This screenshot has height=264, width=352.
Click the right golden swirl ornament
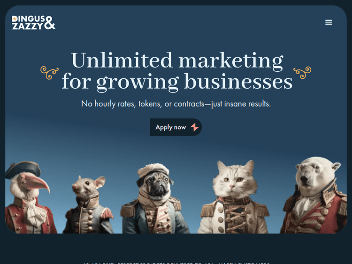(x=302, y=73)
